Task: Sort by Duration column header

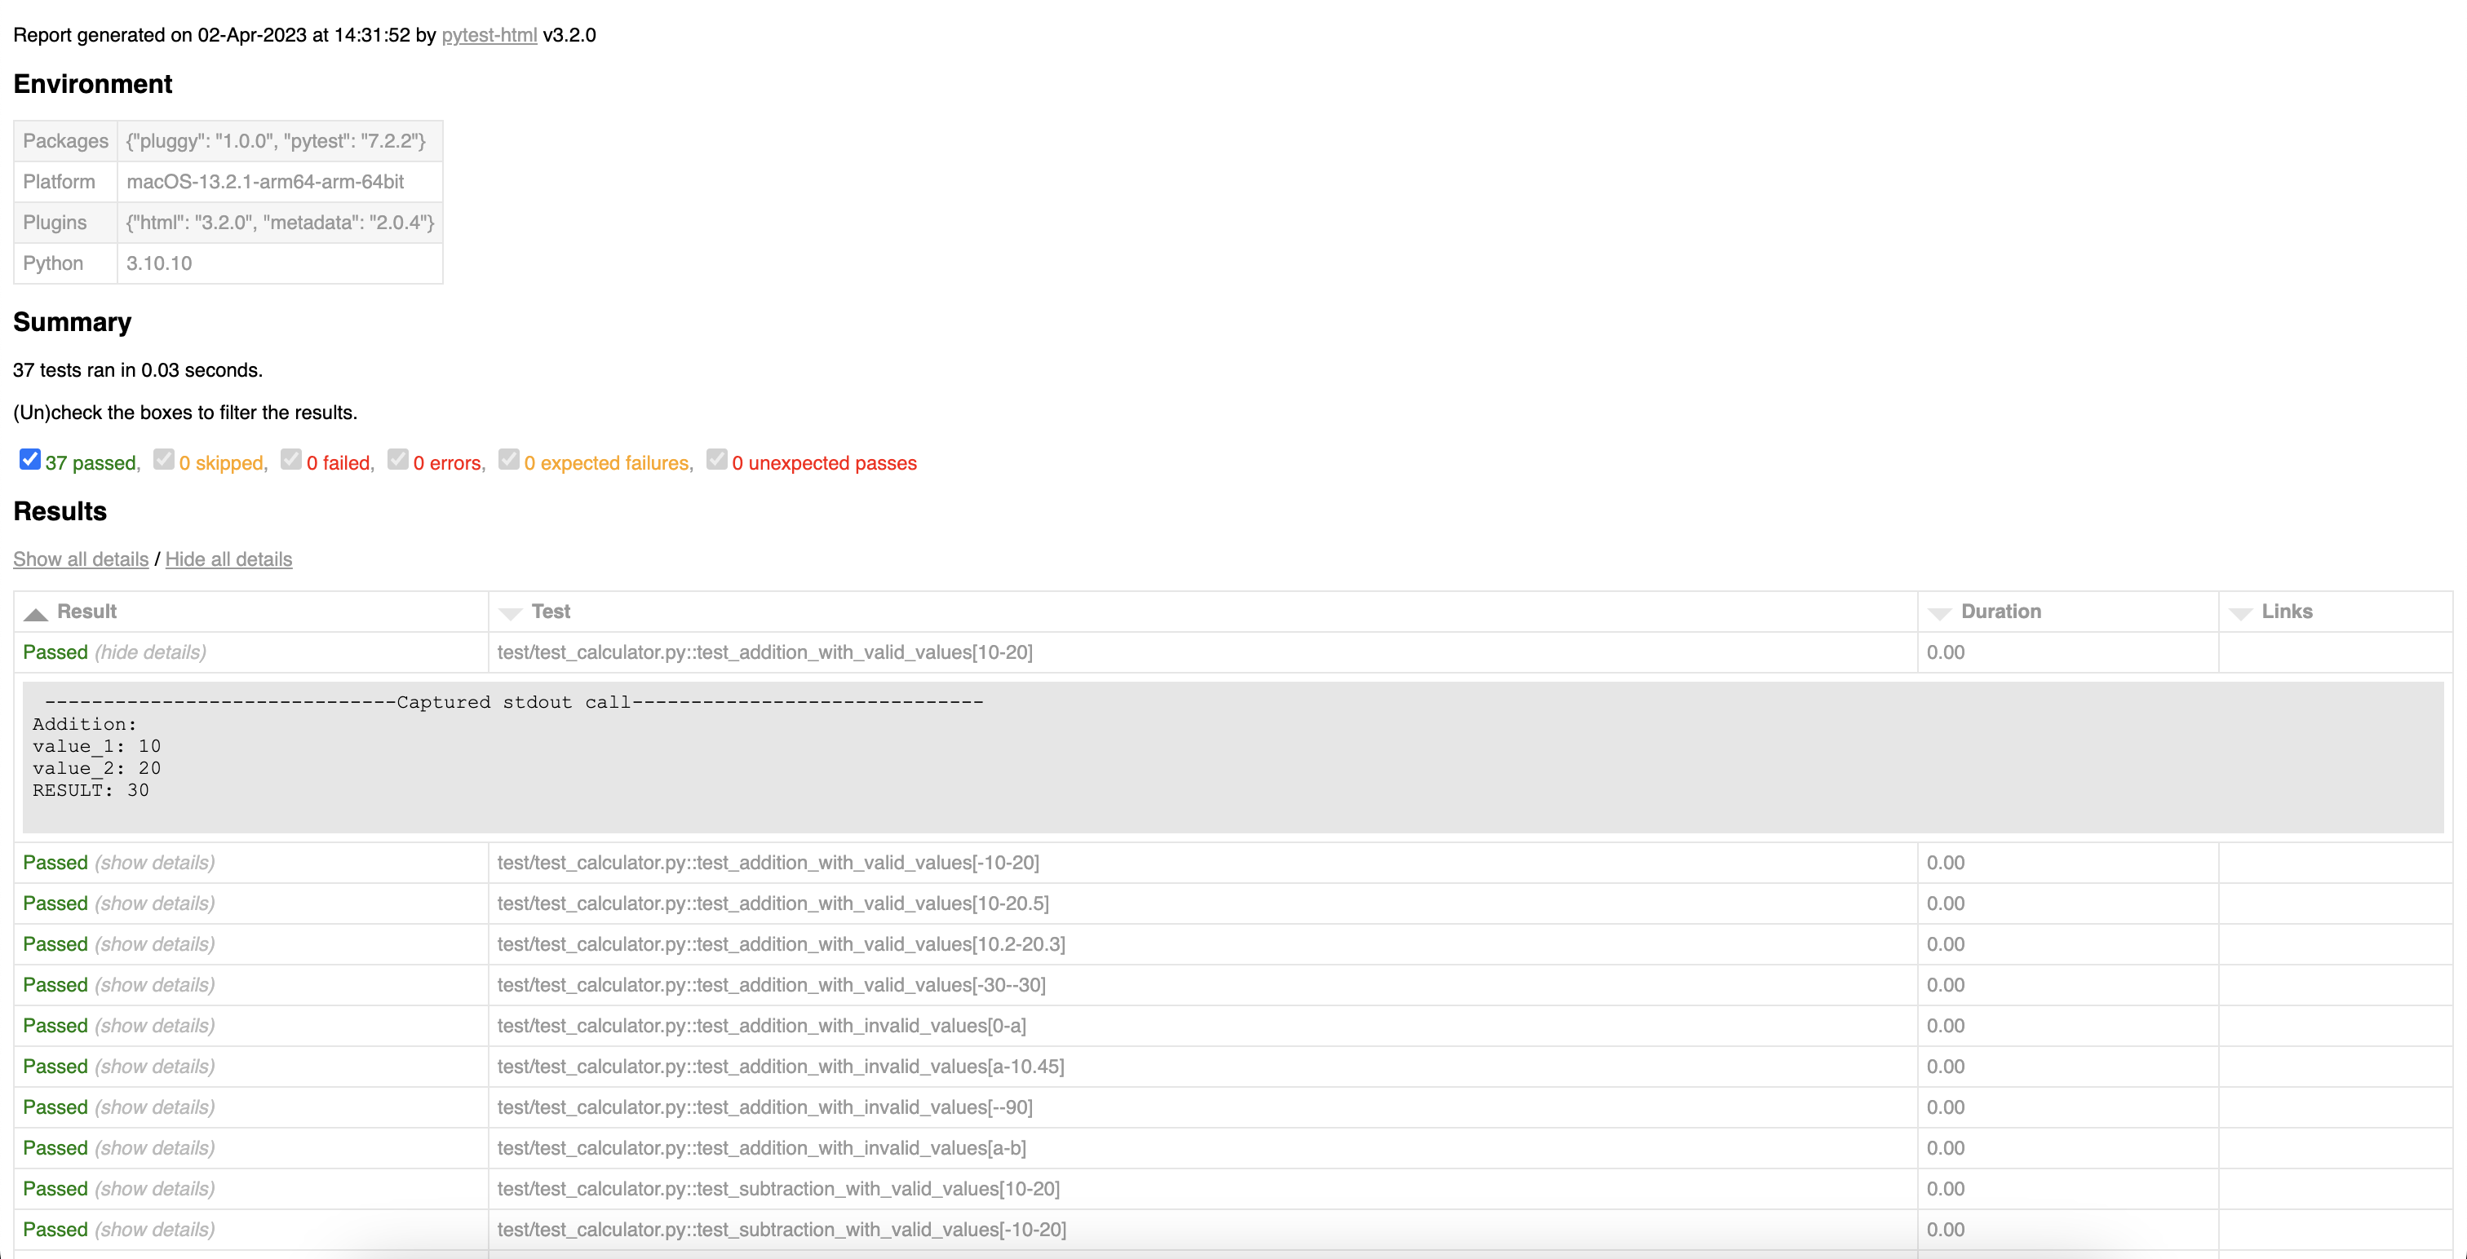Action: coord(2069,612)
